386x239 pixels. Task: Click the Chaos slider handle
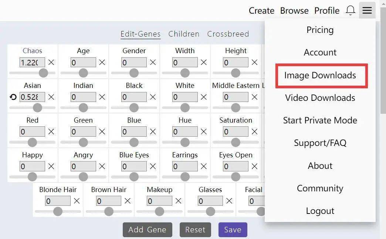click(44, 73)
